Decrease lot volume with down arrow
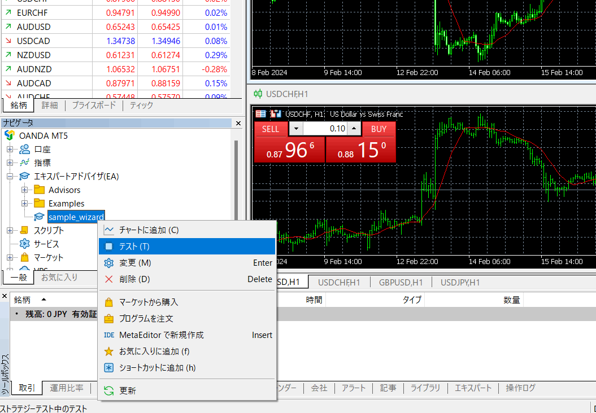The height and width of the screenshot is (413, 596). [x=296, y=129]
